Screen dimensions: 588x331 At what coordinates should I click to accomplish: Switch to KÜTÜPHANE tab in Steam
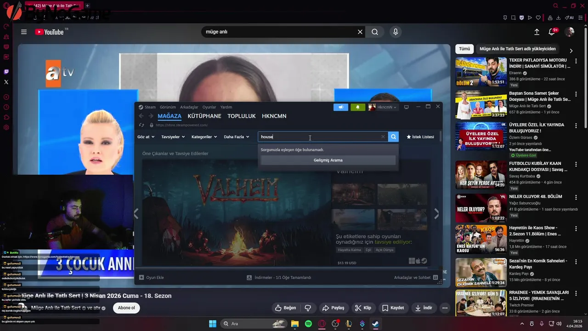pos(204,116)
